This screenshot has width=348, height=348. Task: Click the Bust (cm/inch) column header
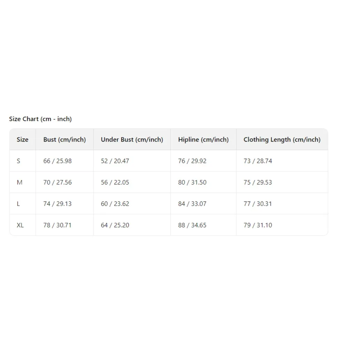(x=64, y=140)
